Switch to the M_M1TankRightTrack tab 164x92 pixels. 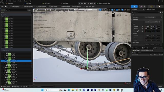(x=104, y=3)
